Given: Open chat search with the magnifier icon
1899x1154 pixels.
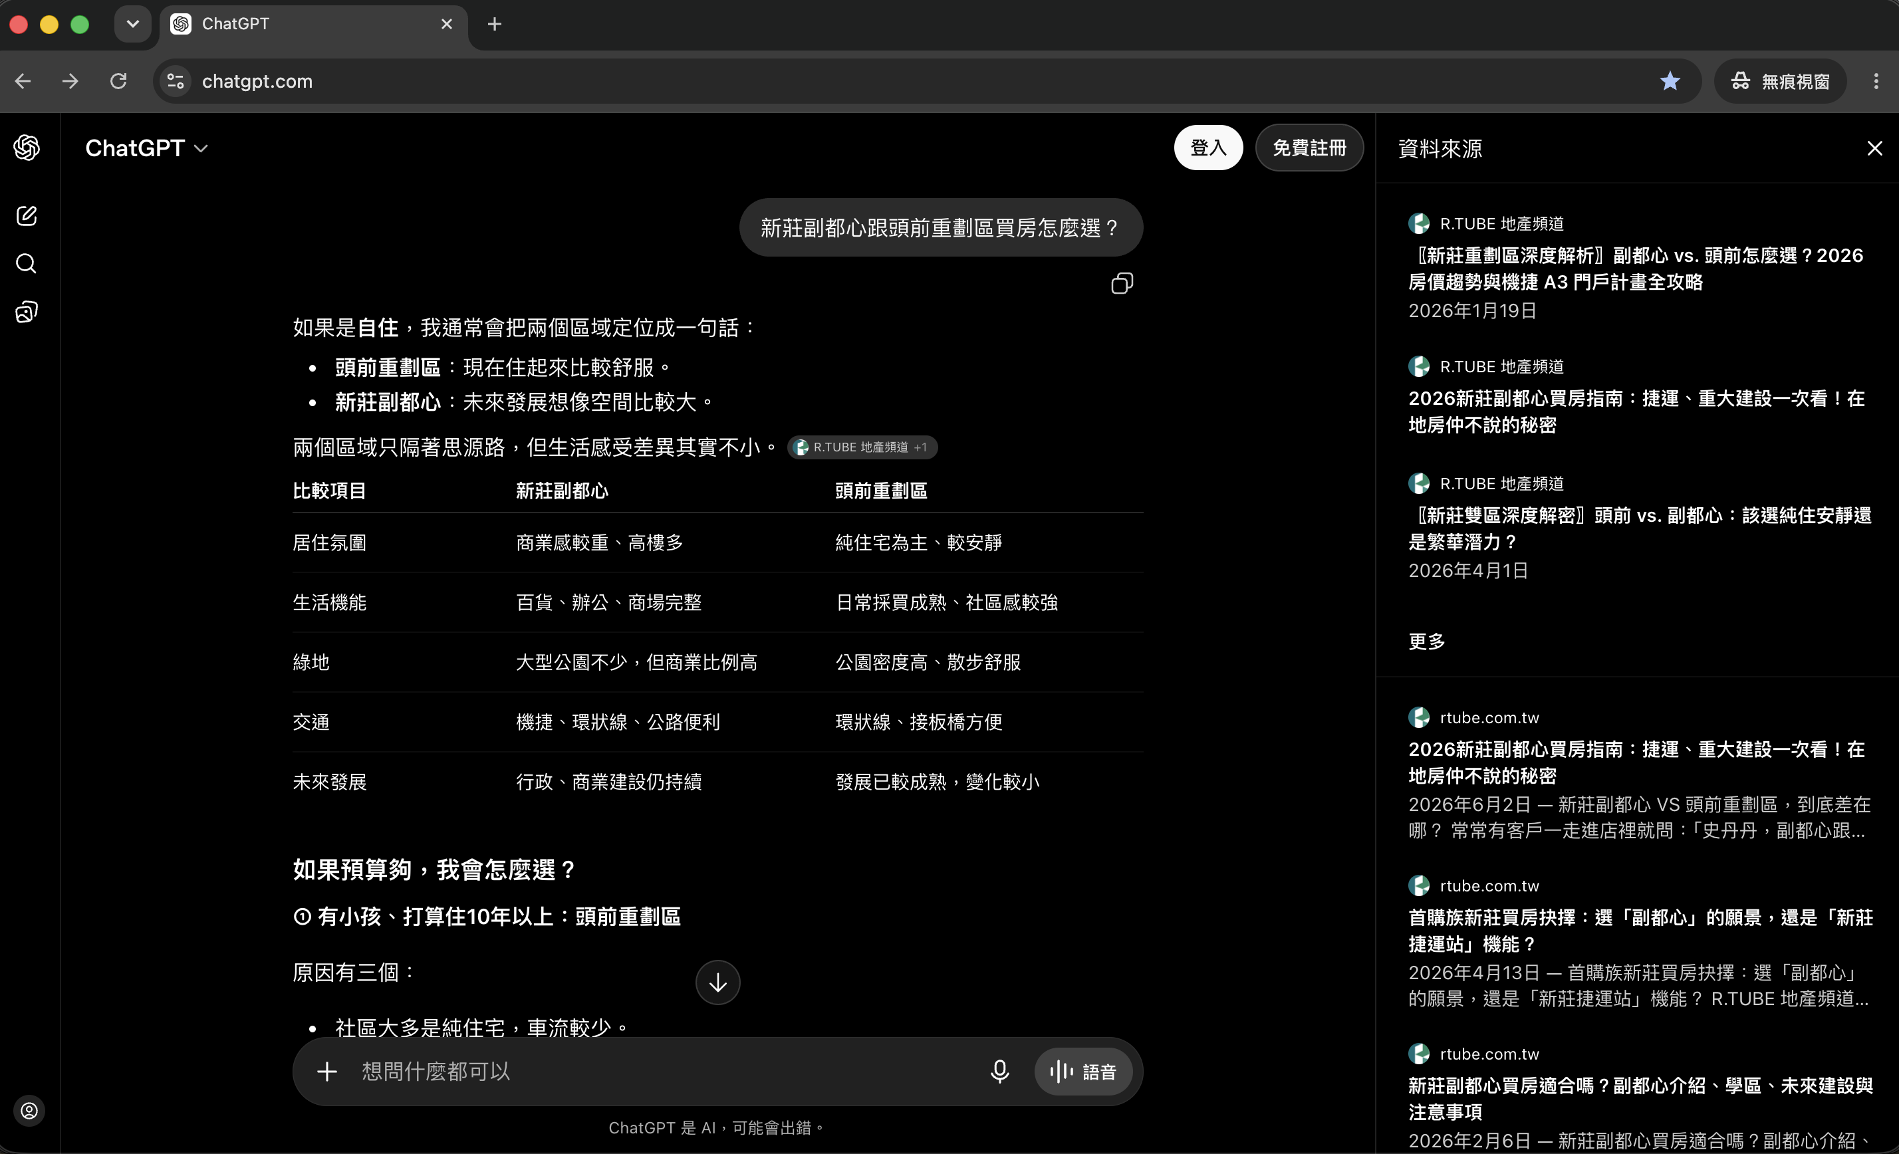Looking at the screenshot, I should [27, 263].
